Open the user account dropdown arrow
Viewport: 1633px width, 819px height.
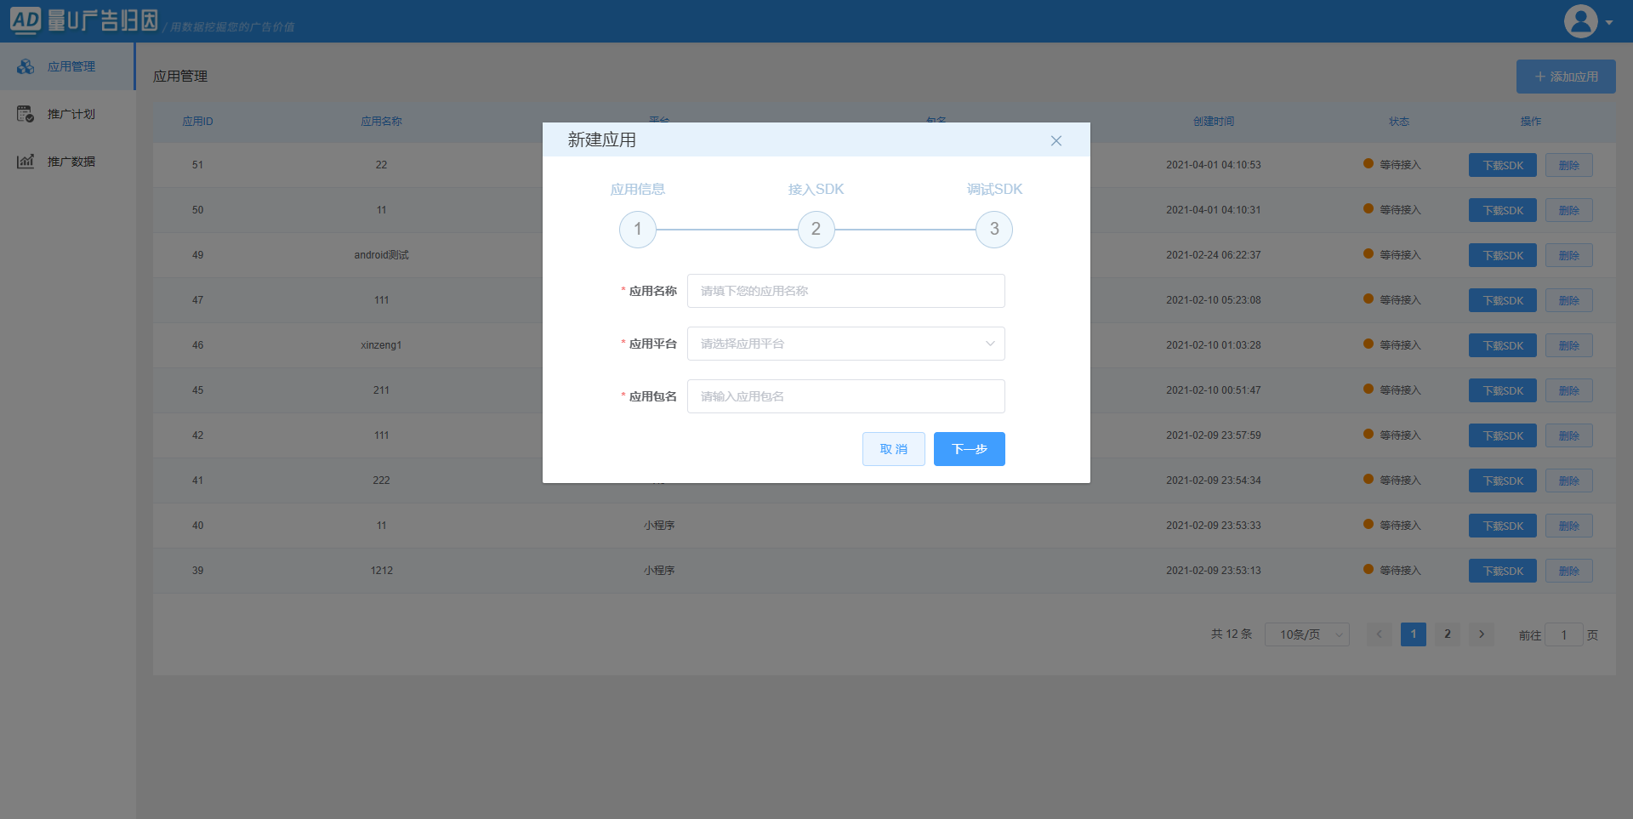(1609, 23)
